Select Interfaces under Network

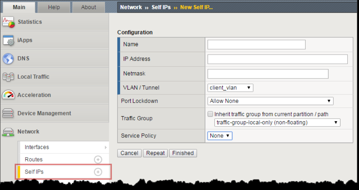click(64, 147)
